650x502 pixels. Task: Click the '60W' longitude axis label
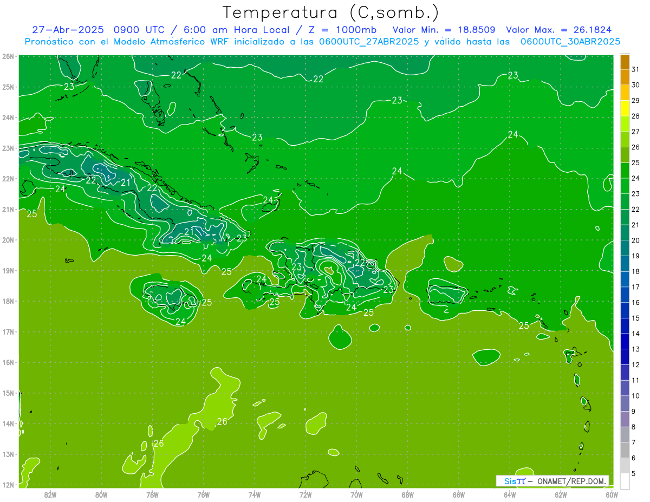tap(612, 494)
